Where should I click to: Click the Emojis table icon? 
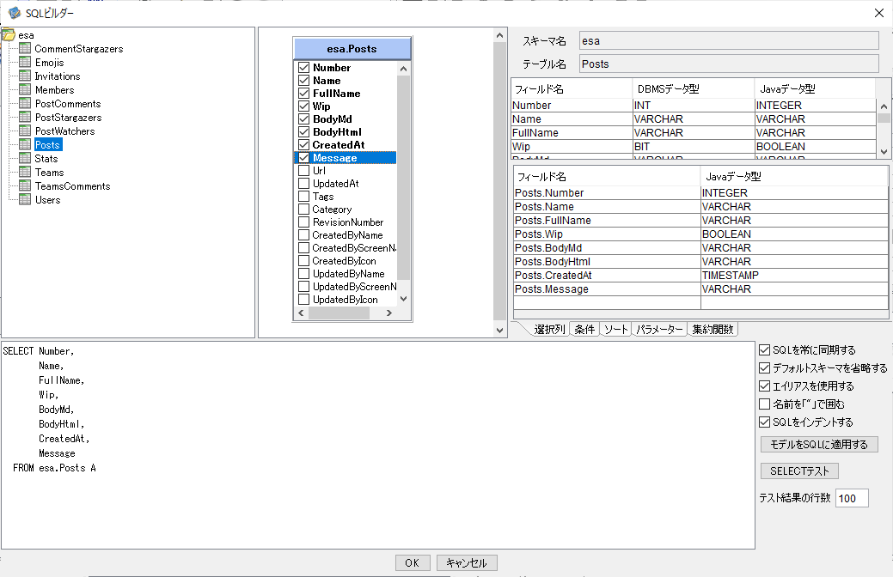tap(25, 62)
